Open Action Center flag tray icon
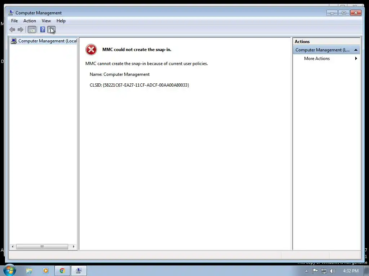Viewport: 369px width, 276px height. click(315, 271)
